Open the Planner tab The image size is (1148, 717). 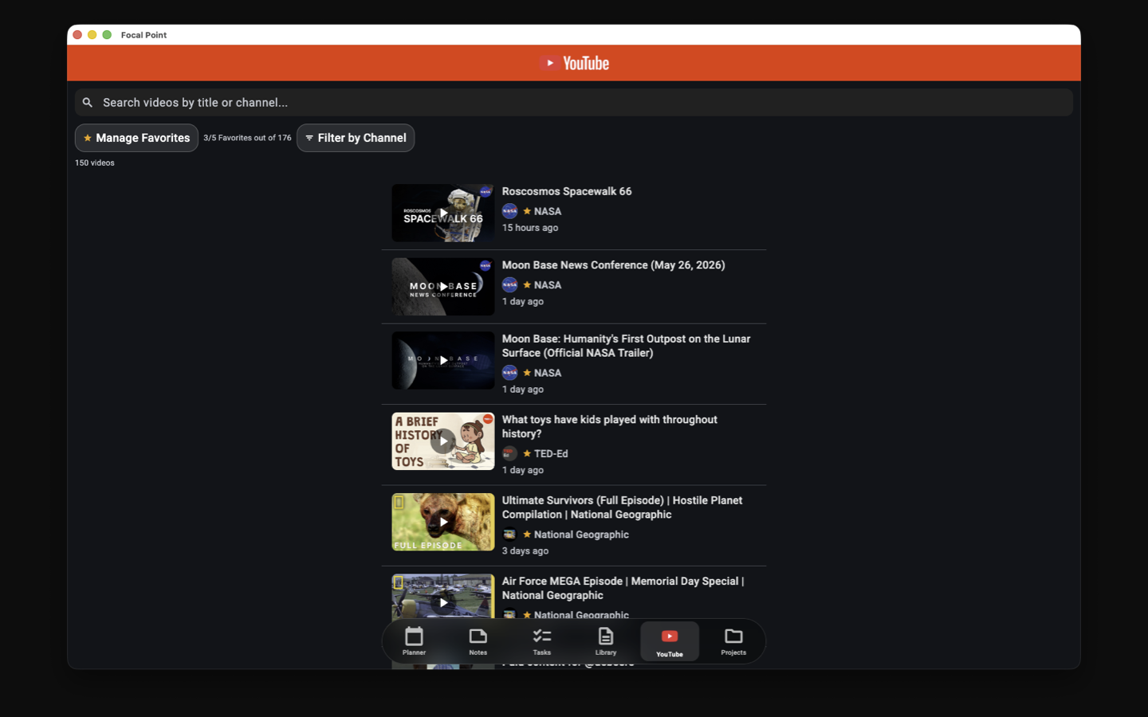pyautogui.click(x=414, y=641)
